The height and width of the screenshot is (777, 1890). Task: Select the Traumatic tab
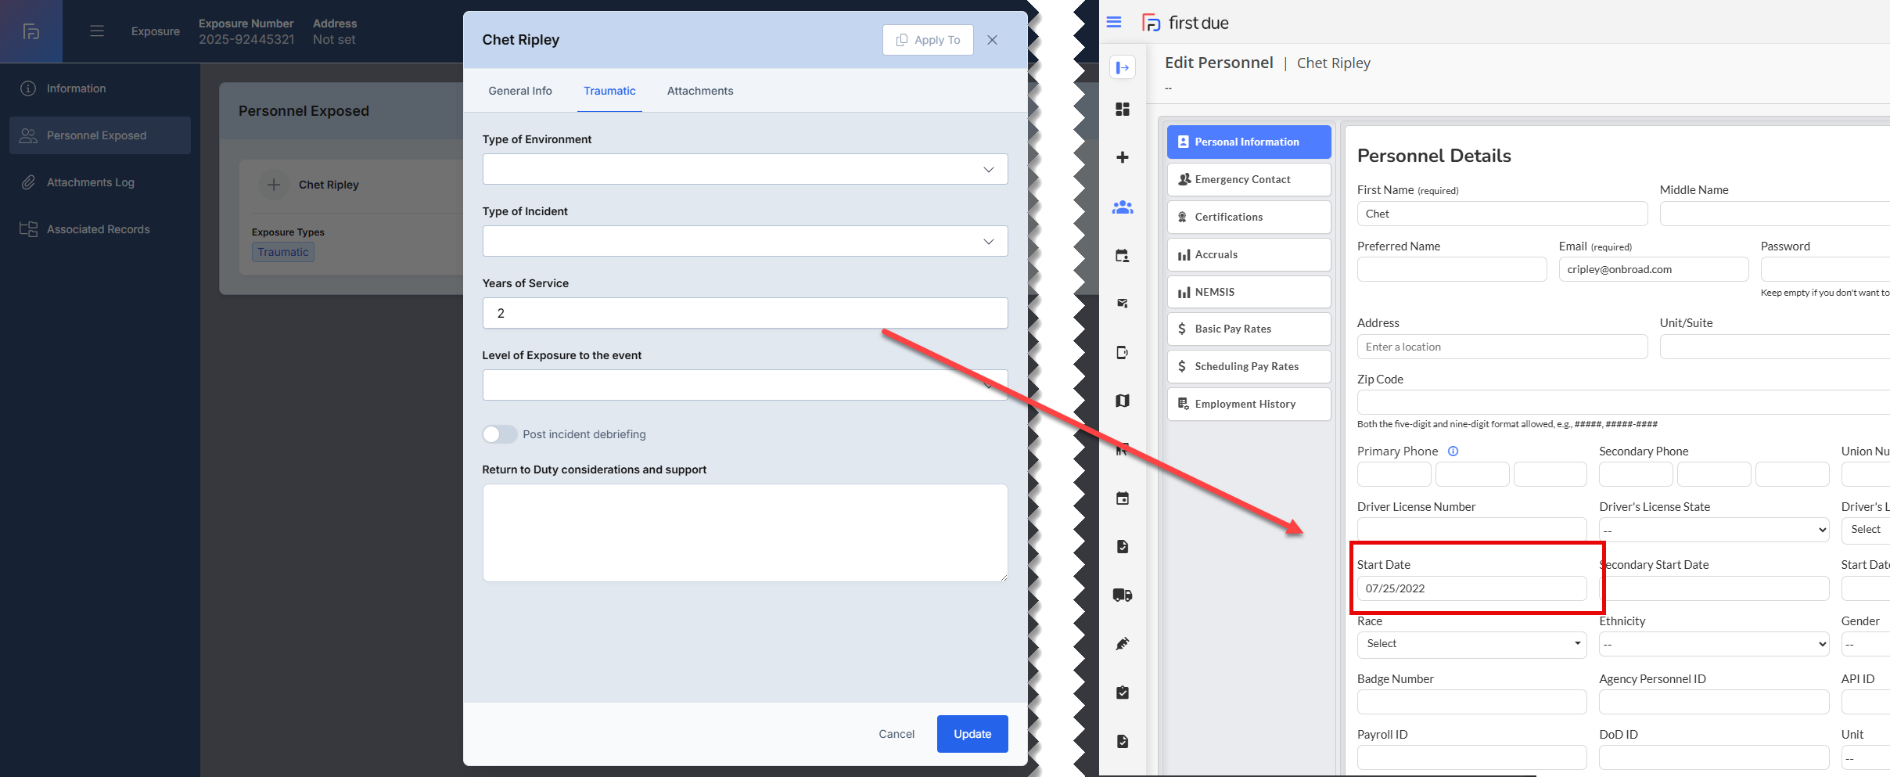[609, 91]
